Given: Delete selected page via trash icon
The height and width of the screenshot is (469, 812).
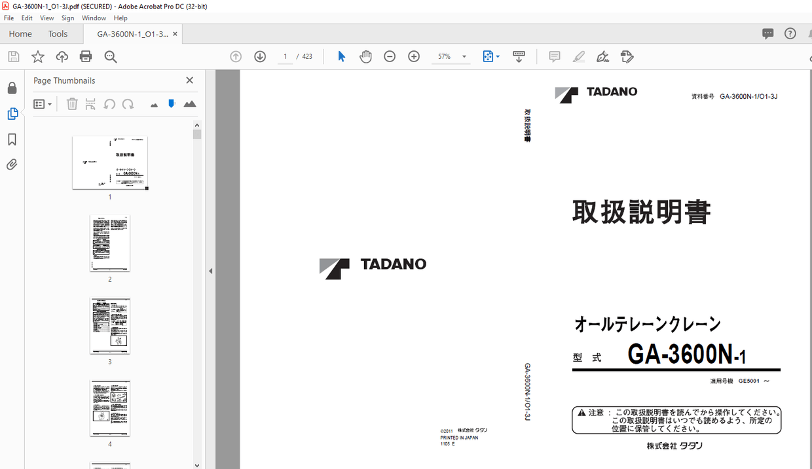Looking at the screenshot, I should click(x=72, y=103).
